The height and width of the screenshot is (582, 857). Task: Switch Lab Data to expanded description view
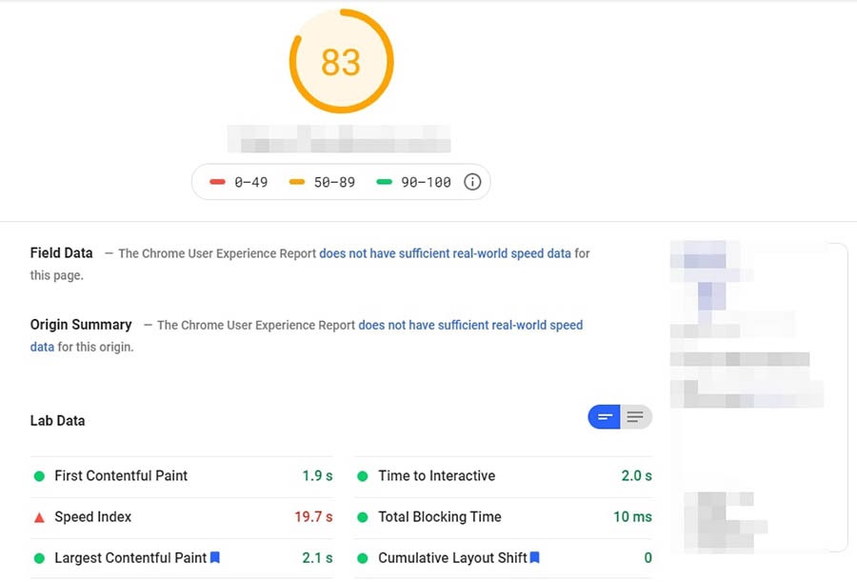click(636, 417)
